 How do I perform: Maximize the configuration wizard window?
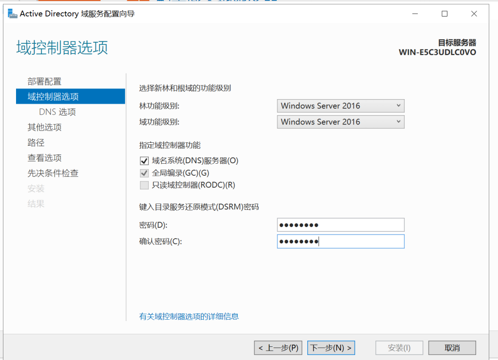tap(444, 14)
